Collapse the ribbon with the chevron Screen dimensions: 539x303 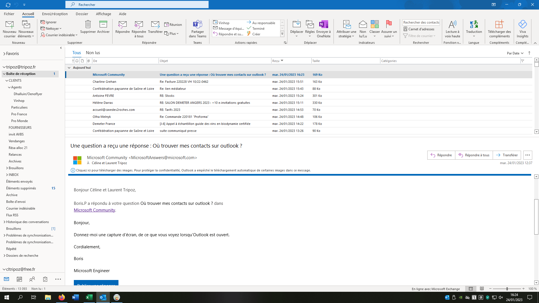pos(535,43)
